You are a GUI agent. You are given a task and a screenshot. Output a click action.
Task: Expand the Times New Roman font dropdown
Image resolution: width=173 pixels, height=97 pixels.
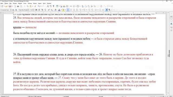[x=28, y=10]
